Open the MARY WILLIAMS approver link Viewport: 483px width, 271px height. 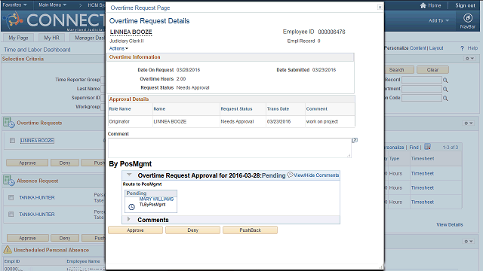[156, 199]
